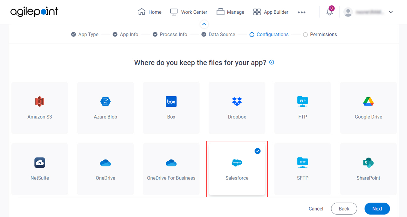Click the Salesforce label text
This screenshot has height=217, width=407.
coord(237,178)
